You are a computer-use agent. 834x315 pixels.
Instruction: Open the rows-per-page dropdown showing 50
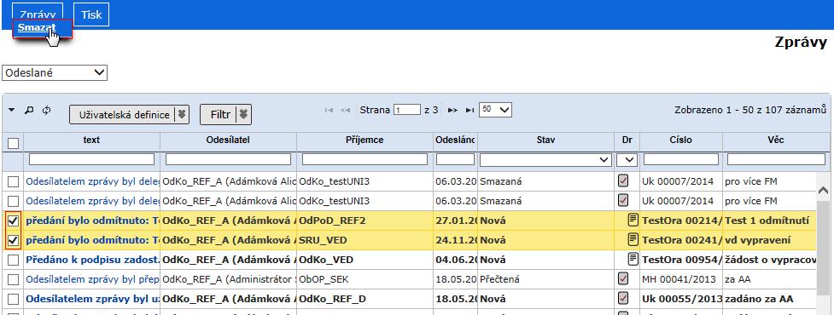pos(495,110)
